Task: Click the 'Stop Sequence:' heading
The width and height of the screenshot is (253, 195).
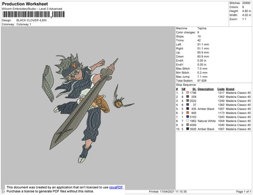Action: (x=186, y=85)
